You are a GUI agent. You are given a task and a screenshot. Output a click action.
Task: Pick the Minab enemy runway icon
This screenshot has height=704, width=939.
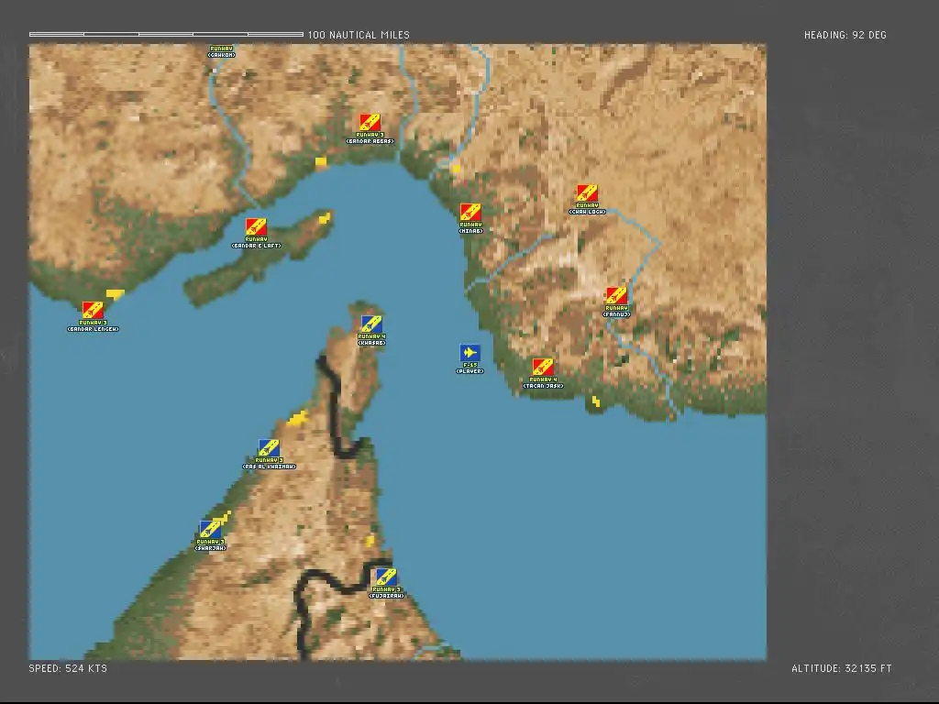470,213
